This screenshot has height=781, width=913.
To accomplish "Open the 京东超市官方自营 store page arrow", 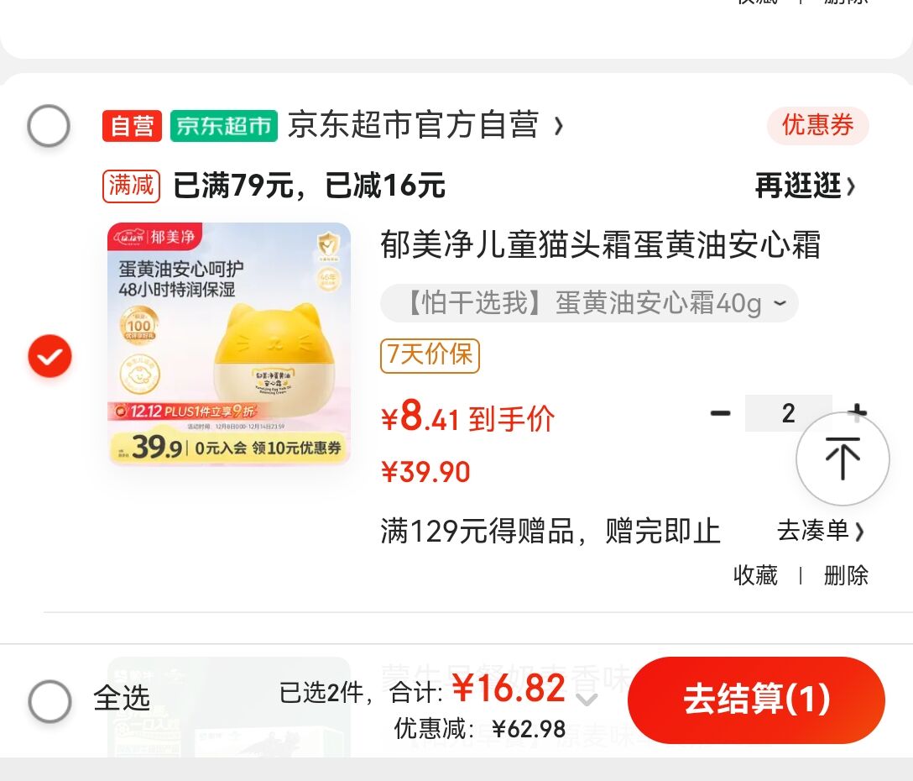I will click(x=558, y=126).
